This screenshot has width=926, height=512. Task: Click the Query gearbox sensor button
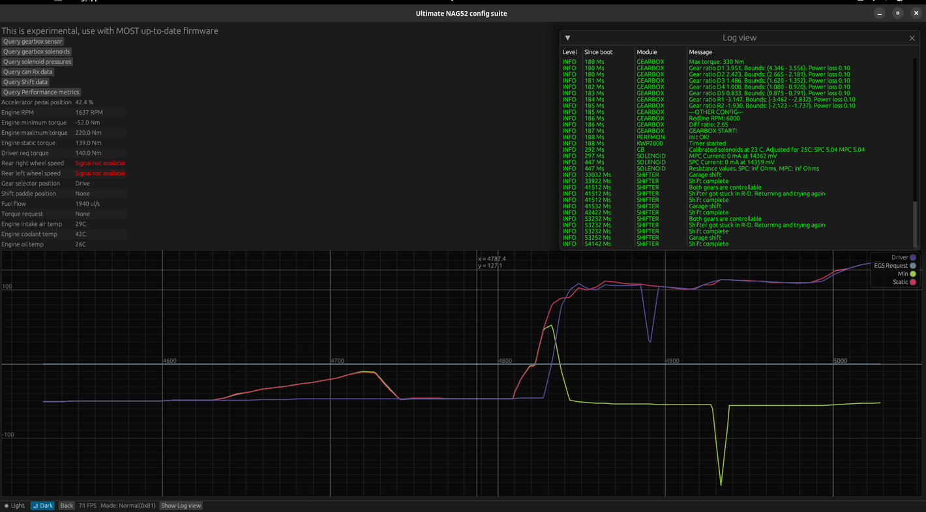pyautogui.click(x=33, y=42)
